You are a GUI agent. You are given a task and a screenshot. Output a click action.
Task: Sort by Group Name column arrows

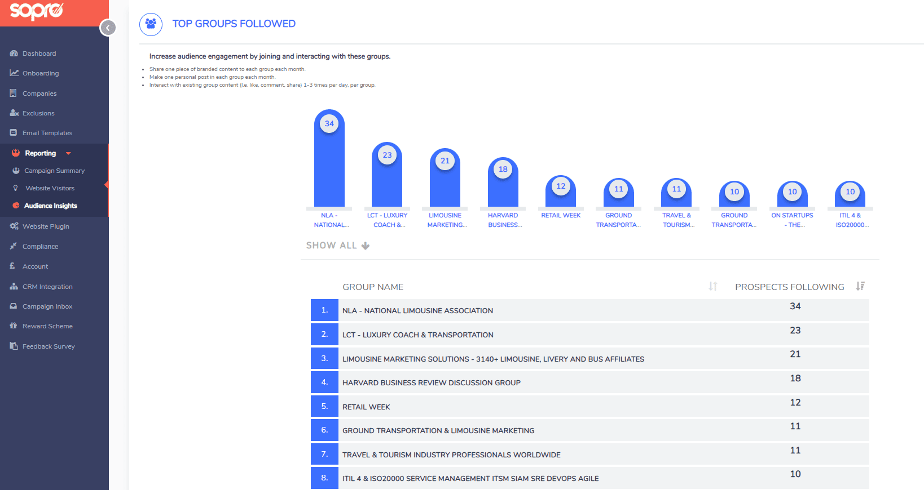[x=713, y=286]
